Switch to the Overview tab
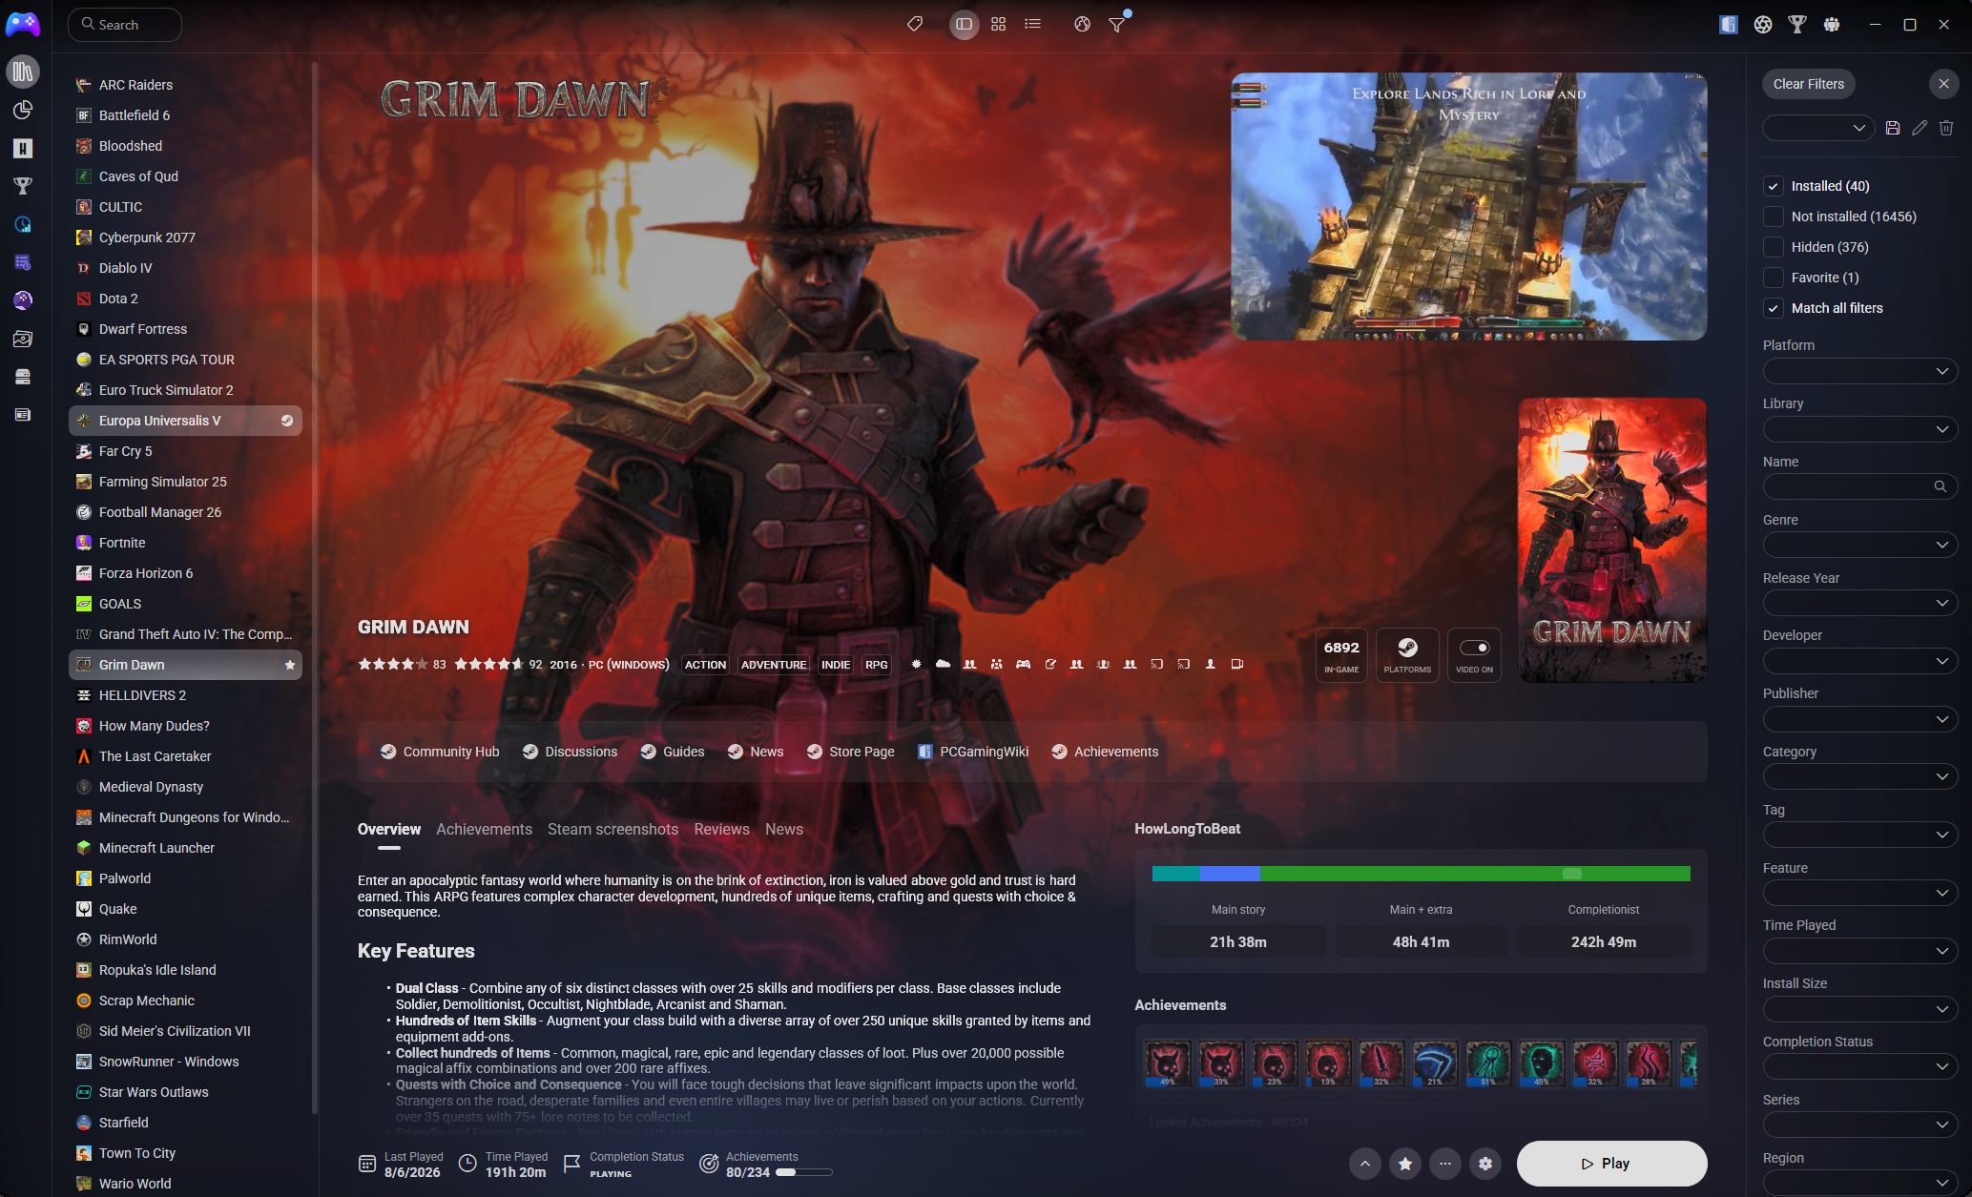This screenshot has height=1197, width=1972. [x=389, y=830]
